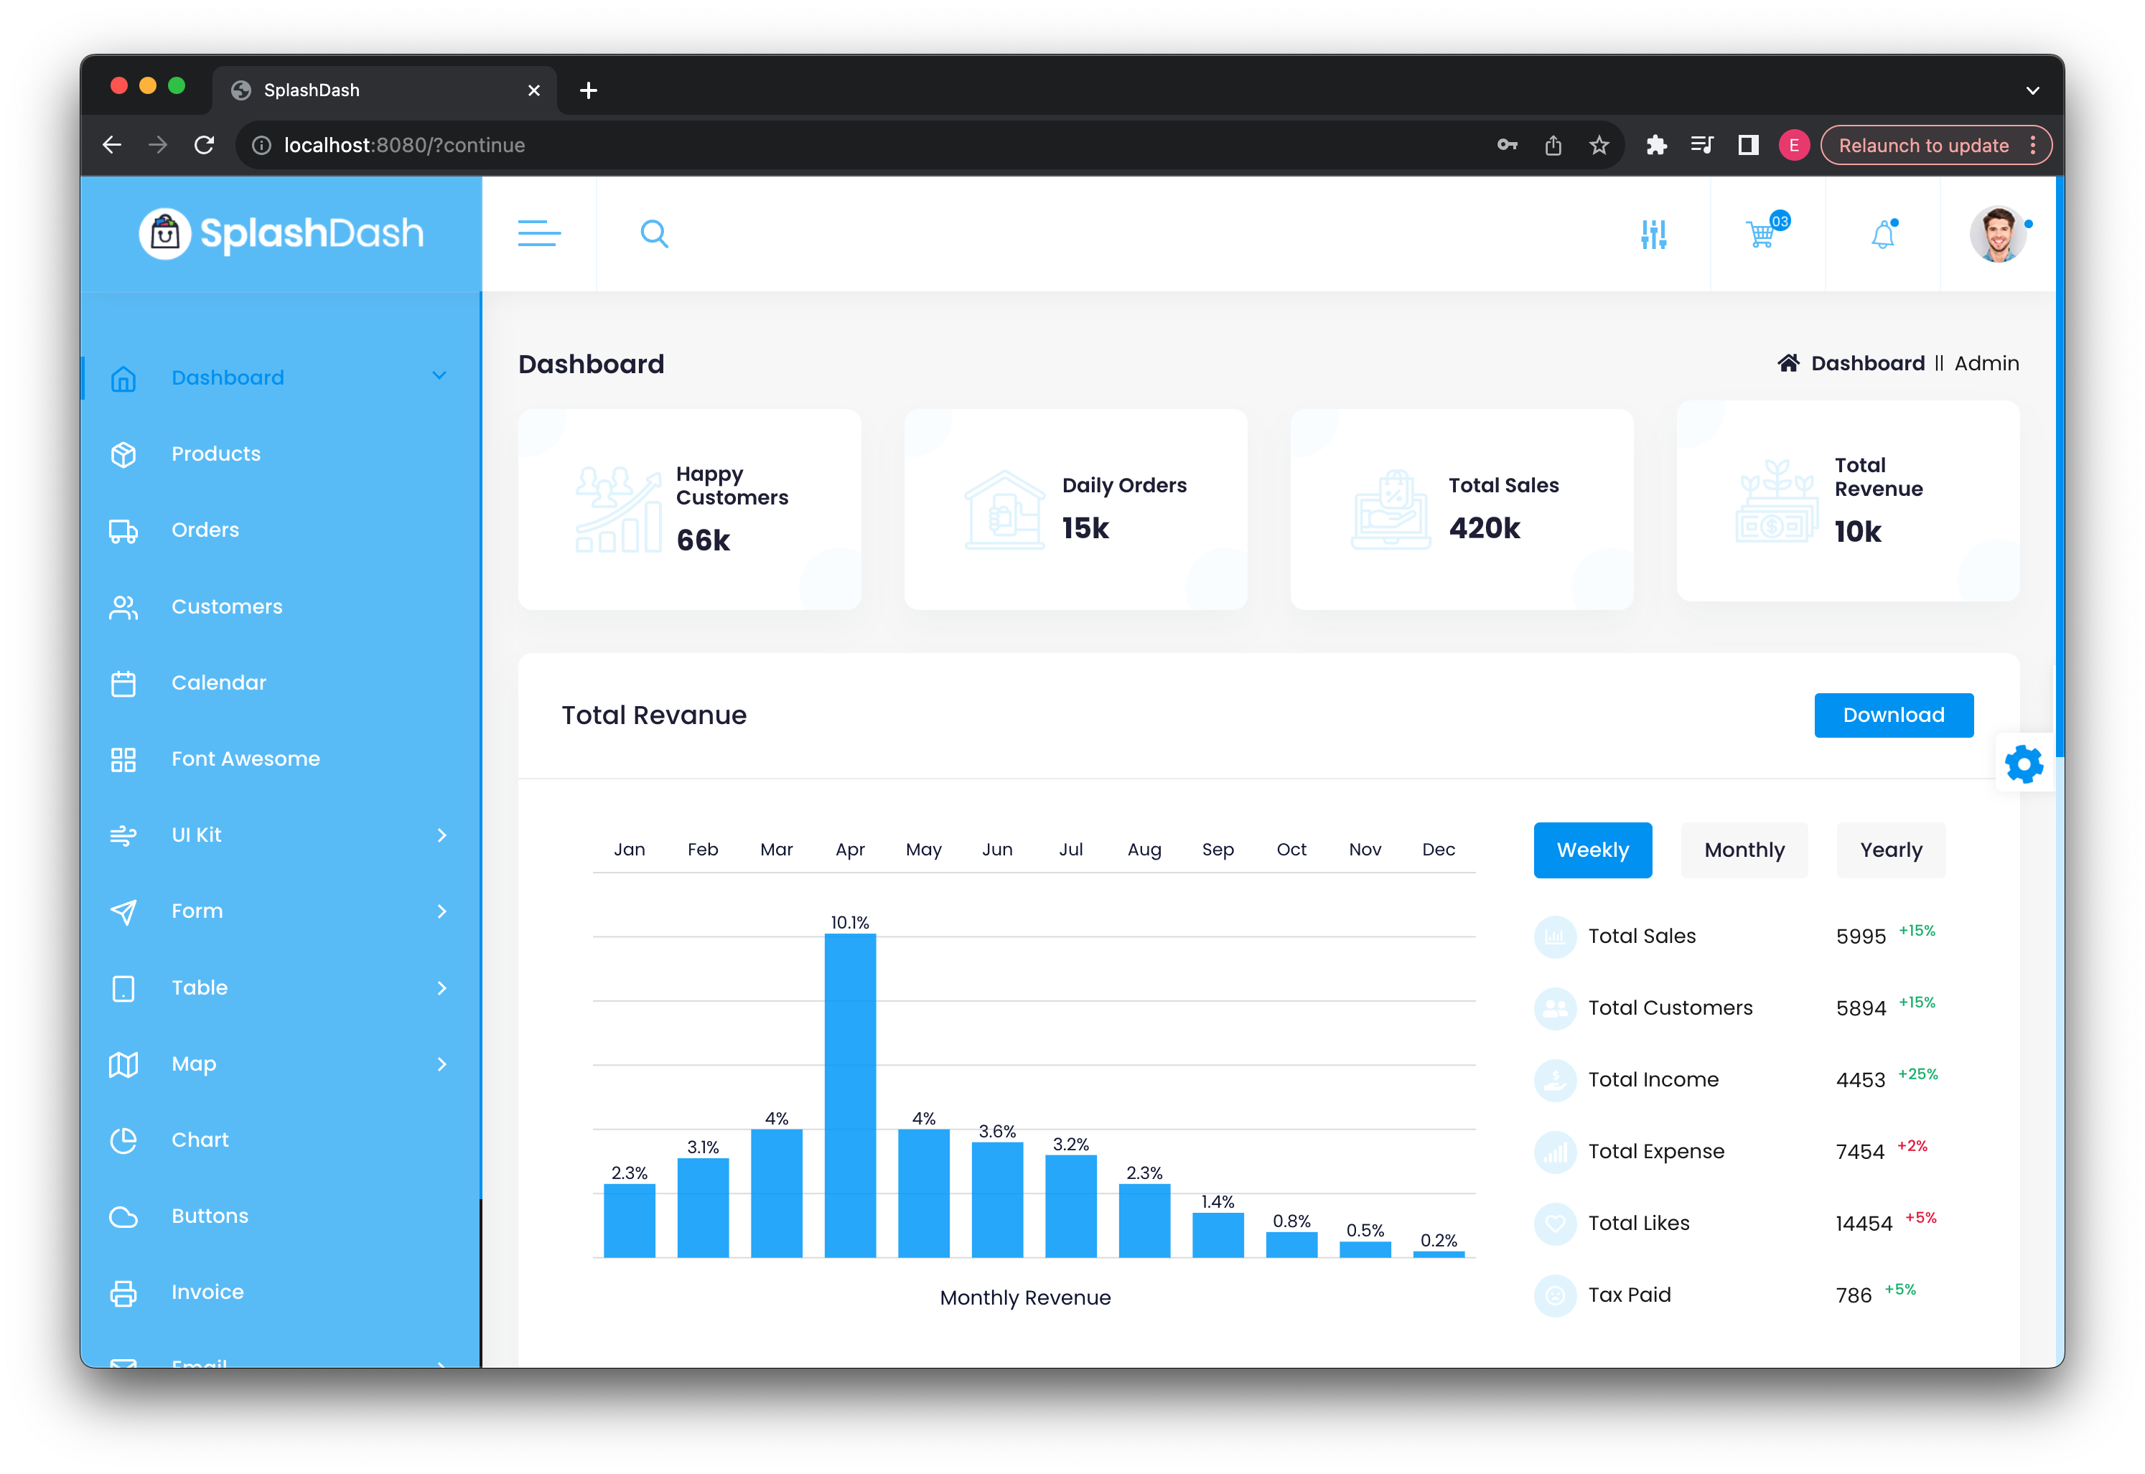Expand the Table submenu arrow

[441, 988]
